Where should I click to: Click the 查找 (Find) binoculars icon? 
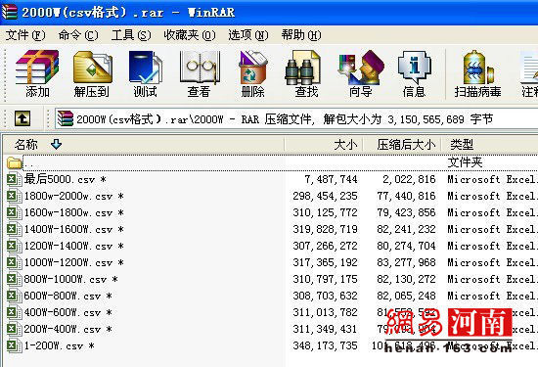click(303, 68)
